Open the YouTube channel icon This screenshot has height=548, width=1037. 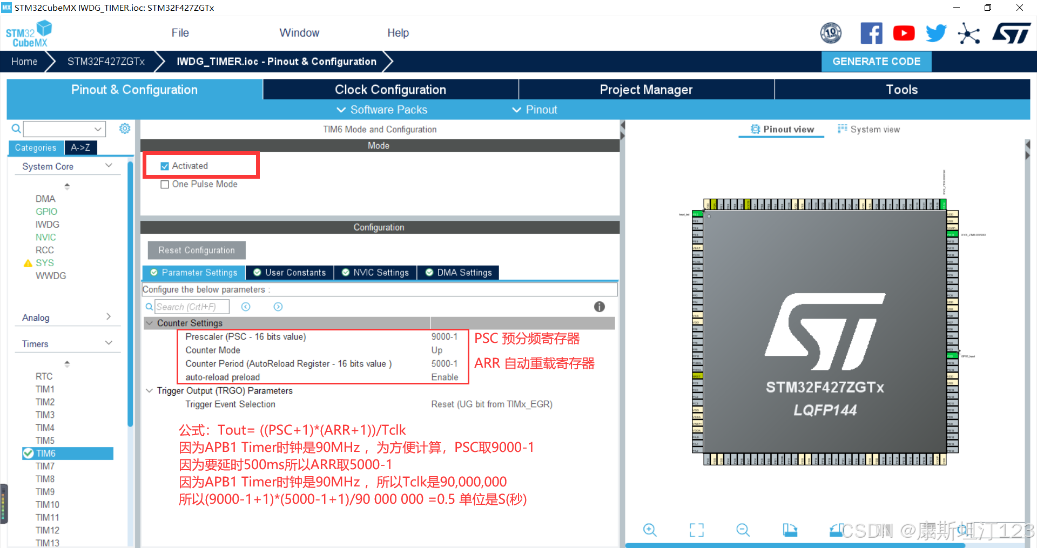pos(904,33)
